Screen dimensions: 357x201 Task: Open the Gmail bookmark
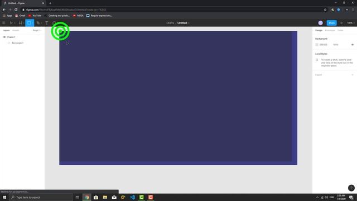coord(20,16)
